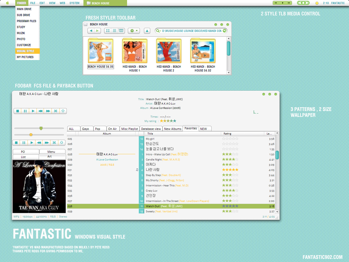Click the A Love Confession album art

tap(39, 186)
